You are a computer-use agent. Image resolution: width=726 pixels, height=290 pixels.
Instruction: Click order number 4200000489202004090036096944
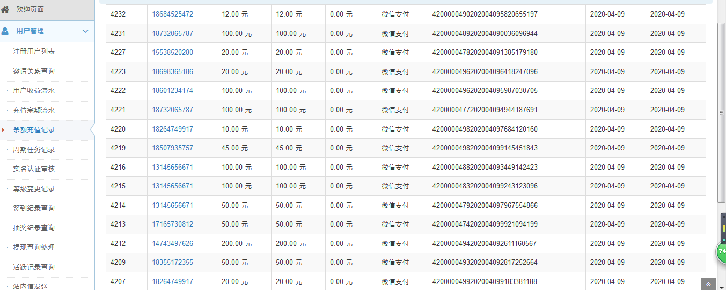pyautogui.click(x=485, y=33)
